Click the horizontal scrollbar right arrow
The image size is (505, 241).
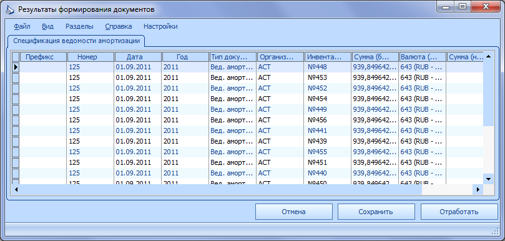[478, 190]
